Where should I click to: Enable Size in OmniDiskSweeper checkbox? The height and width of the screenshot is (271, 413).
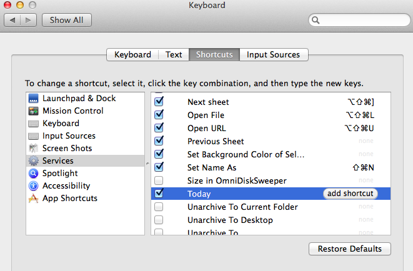159,180
